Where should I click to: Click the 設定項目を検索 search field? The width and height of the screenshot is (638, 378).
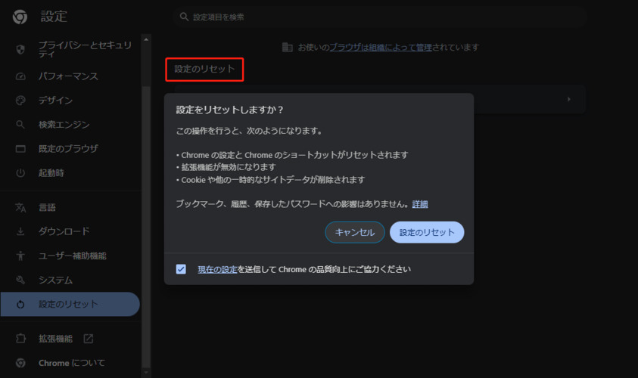[x=381, y=17]
